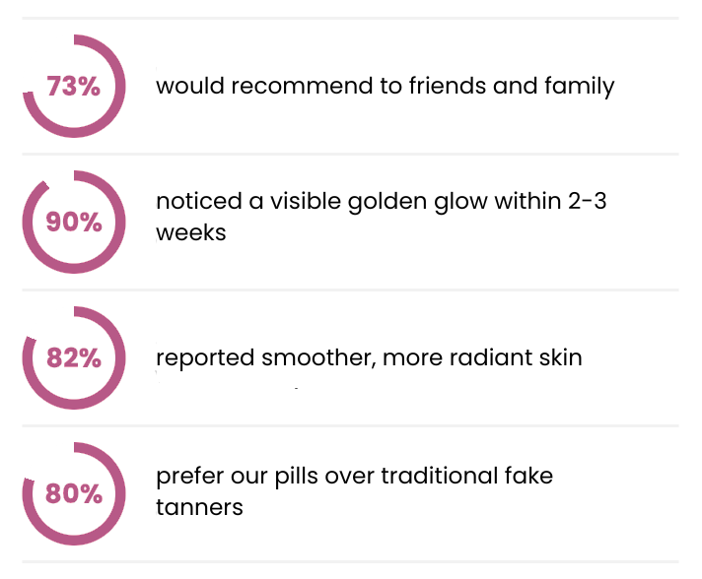Click the word "tanners" in the last statistic
This screenshot has height=579, width=702.
199,508
